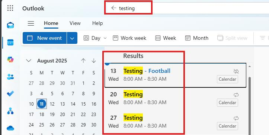Viewport: 269px width, 135px height.
Task: Toggle the hamburger navigation pane button
Action: pyautogui.click(x=31, y=23)
